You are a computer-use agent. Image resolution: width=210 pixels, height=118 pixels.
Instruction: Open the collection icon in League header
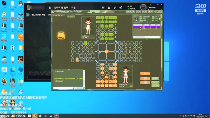(x=109, y=8)
